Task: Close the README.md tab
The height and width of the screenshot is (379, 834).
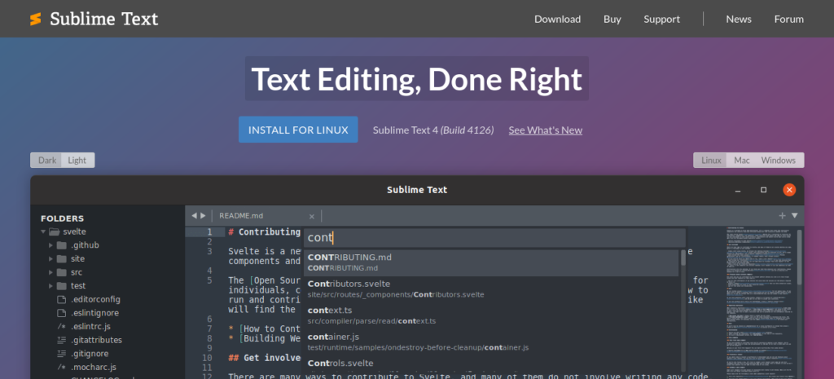Action: tap(312, 216)
